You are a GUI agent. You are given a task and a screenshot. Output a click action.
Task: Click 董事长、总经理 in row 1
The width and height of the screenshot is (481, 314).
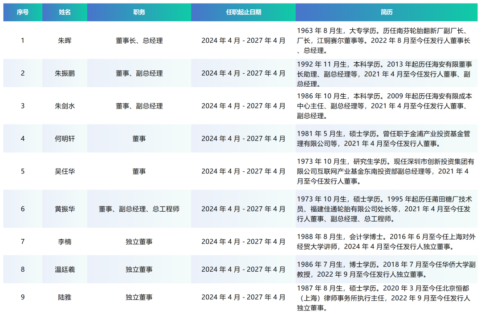click(x=139, y=40)
